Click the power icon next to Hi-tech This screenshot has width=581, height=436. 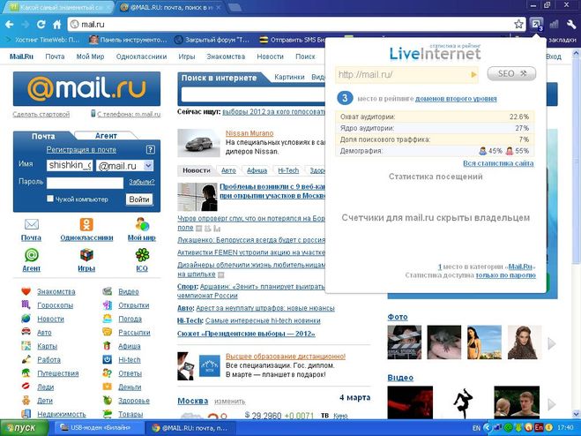tap(107, 359)
